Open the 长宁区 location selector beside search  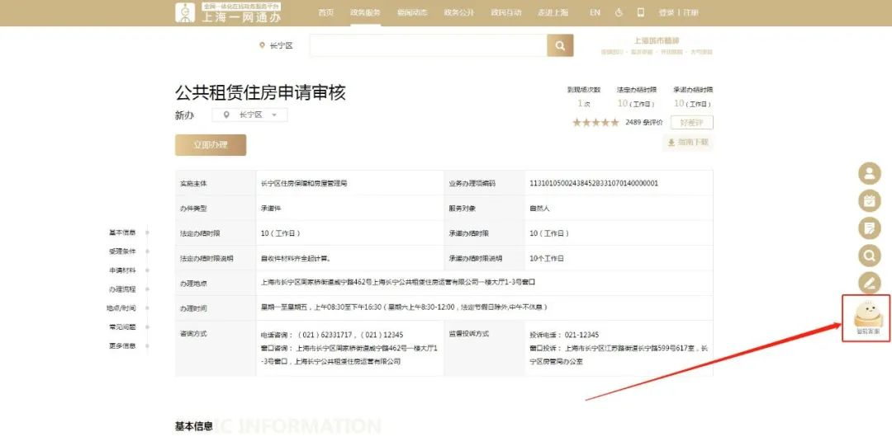[276, 45]
